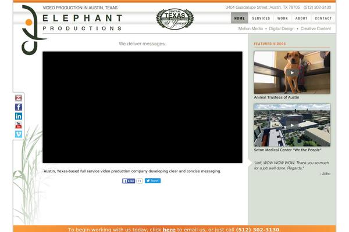Screen dimensions: 349x232
Task: Click Seton Medical Center "We the People" caption
Action: [x=287, y=150]
